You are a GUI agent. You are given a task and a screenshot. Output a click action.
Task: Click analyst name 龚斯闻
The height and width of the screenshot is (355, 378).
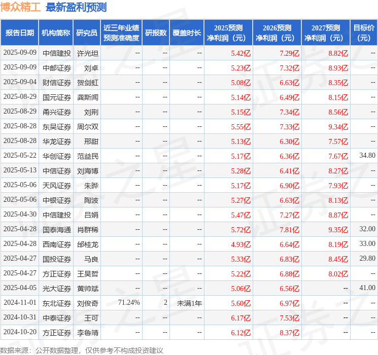(x=87, y=97)
